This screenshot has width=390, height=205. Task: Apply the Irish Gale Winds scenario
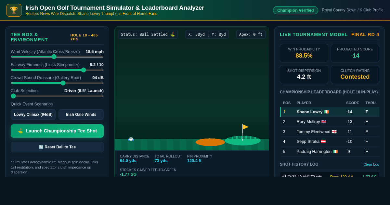[x=81, y=115]
